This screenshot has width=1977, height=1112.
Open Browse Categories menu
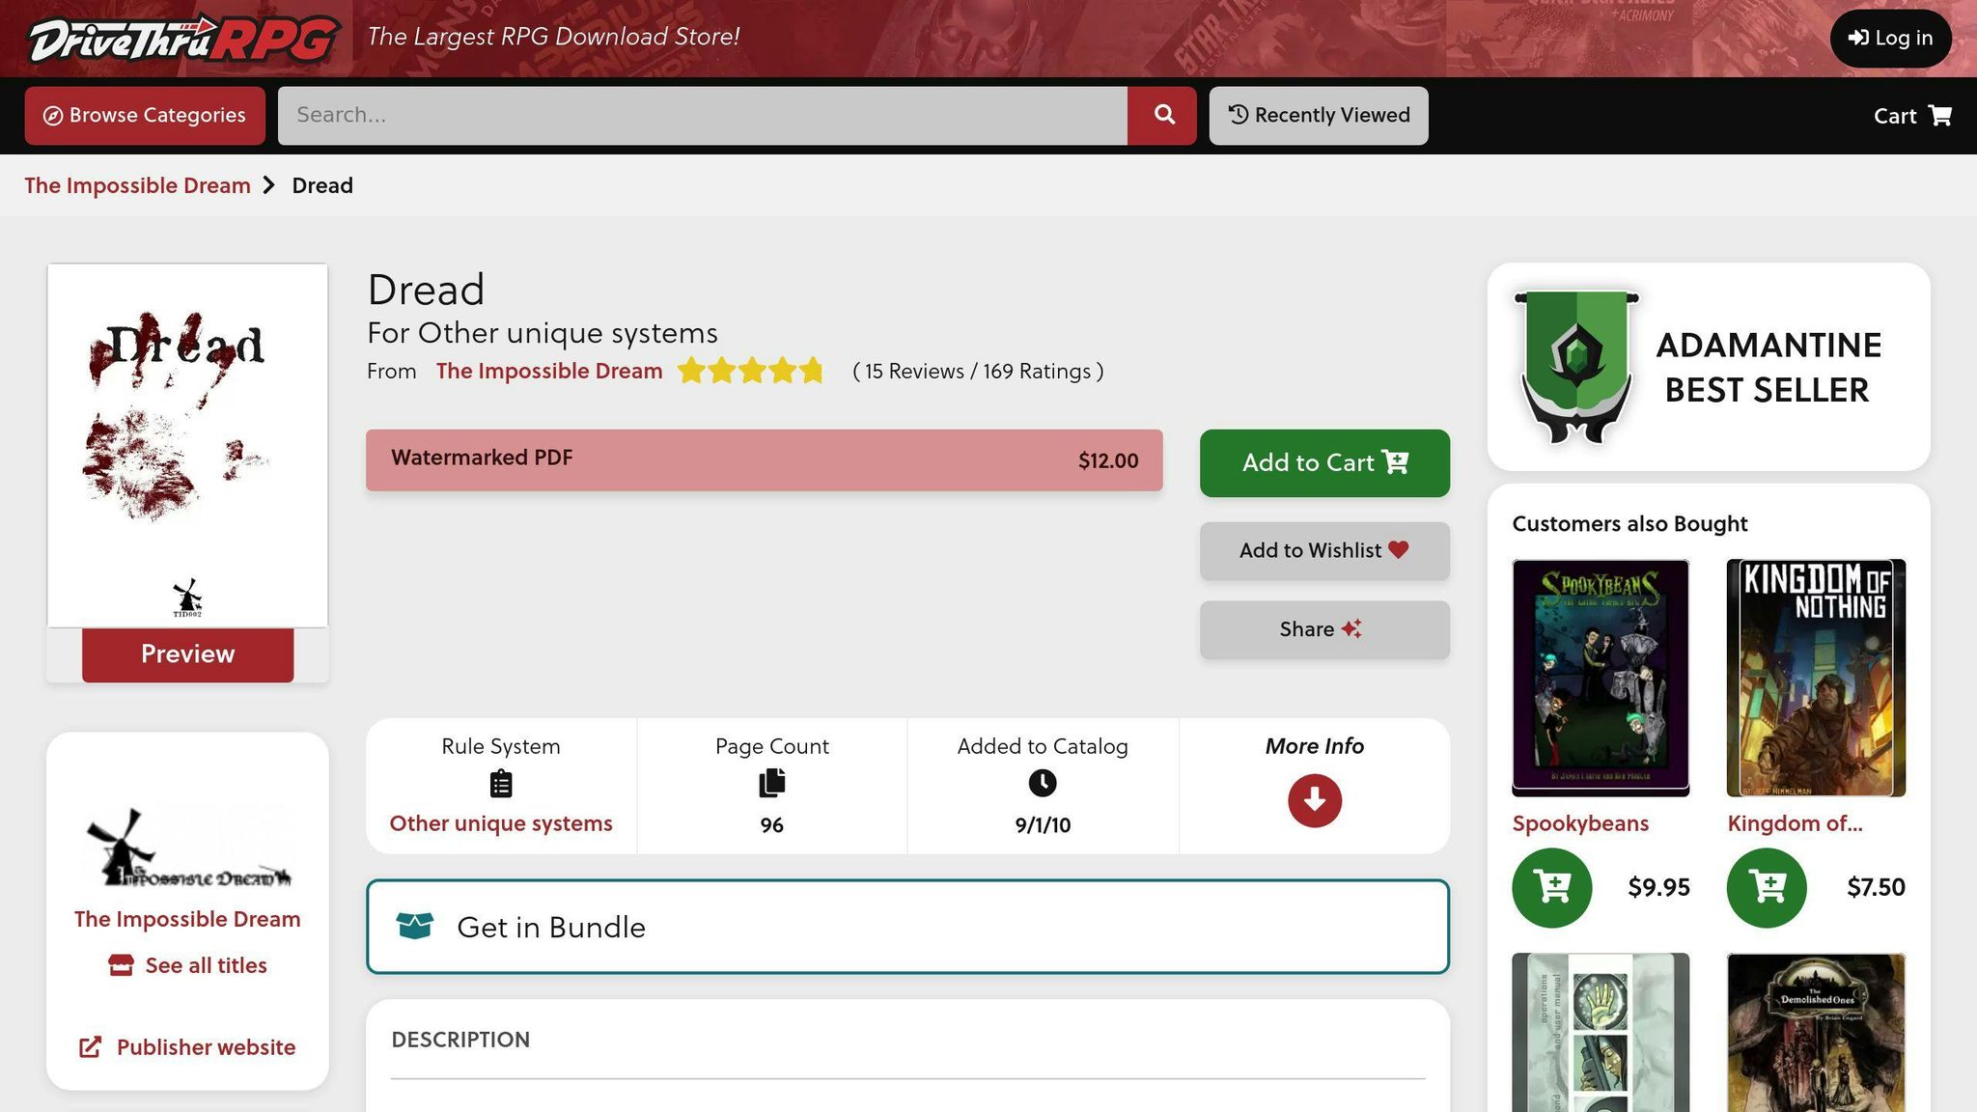point(145,116)
